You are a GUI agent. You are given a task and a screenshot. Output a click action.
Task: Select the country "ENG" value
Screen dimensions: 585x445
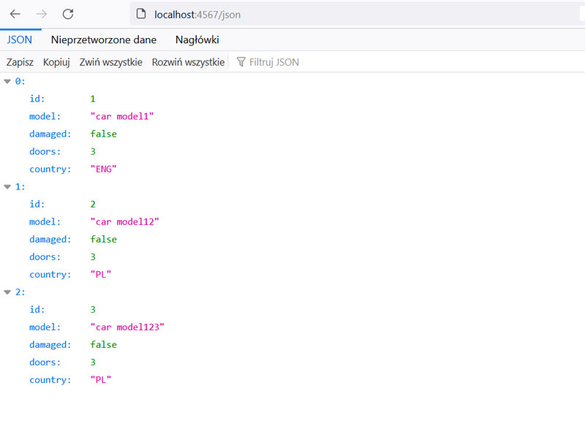pyautogui.click(x=104, y=169)
